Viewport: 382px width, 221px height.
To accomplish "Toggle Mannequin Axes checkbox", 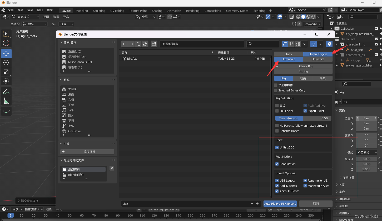I will (305, 186).
